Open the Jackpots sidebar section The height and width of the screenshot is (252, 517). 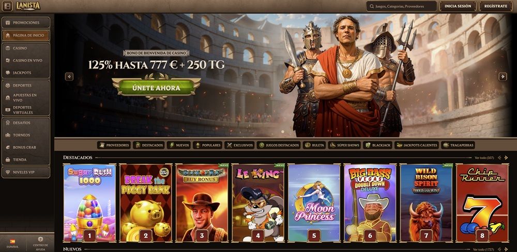(26, 73)
